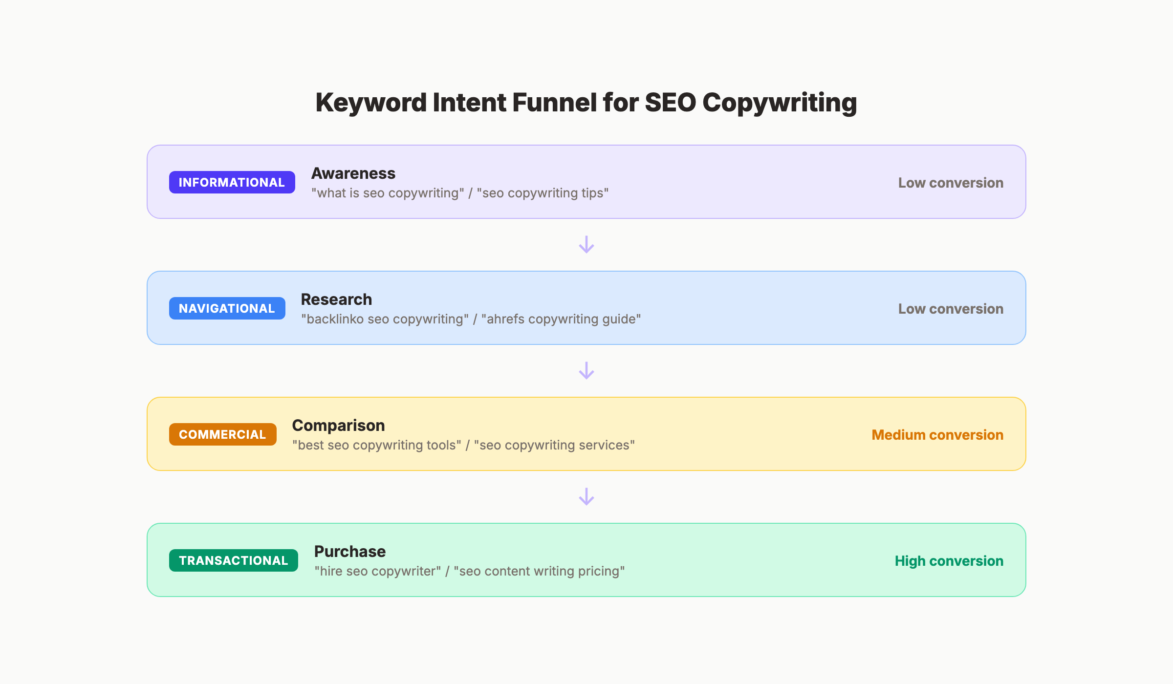Image resolution: width=1173 pixels, height=684 pixels.
Task: Click the 'hire seo copywriter' keyword text
Action: tap(378, 571)
